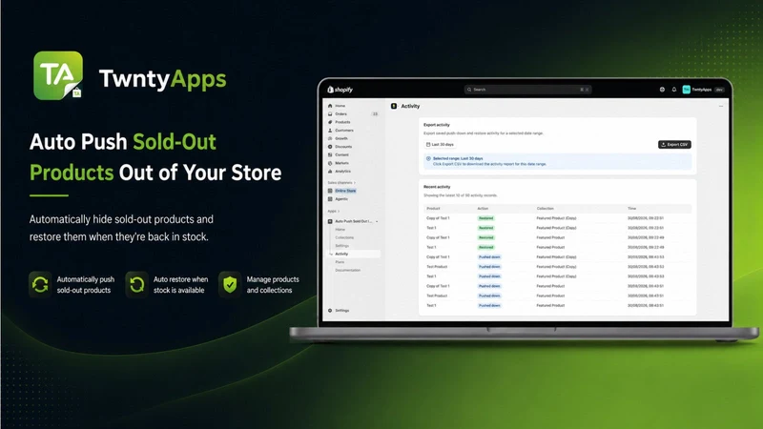763x429 pixels.
Task: Click the Agentic label in sales channels
Action: [341, 199]
